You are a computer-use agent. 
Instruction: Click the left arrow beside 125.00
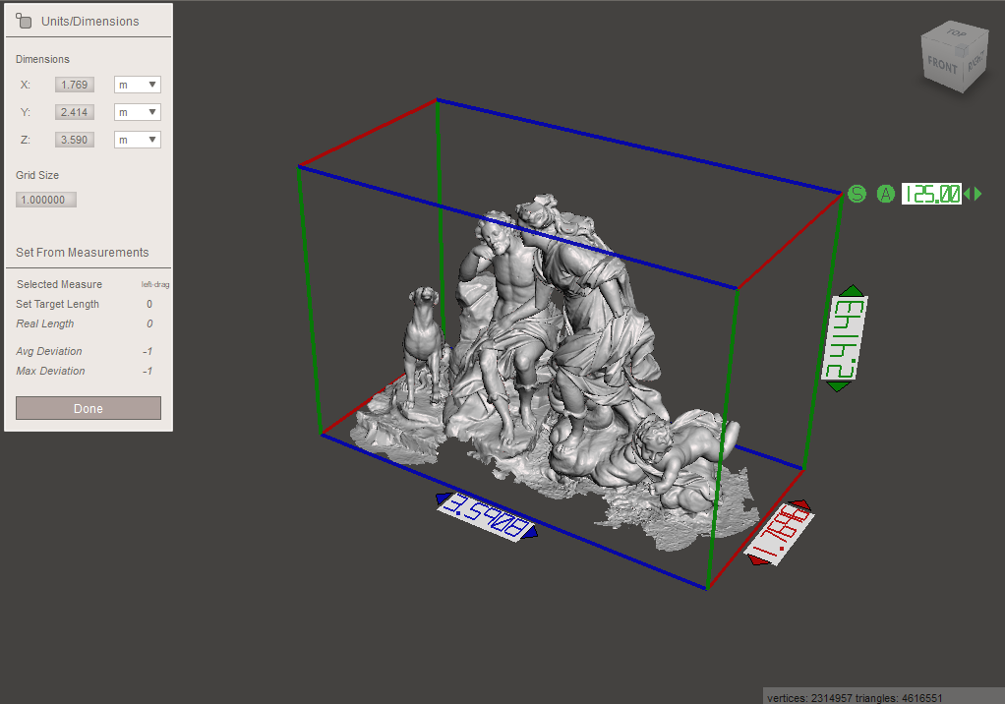(x=968, y=194)
